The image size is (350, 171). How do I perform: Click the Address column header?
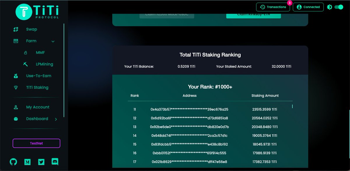pos(190,95)
